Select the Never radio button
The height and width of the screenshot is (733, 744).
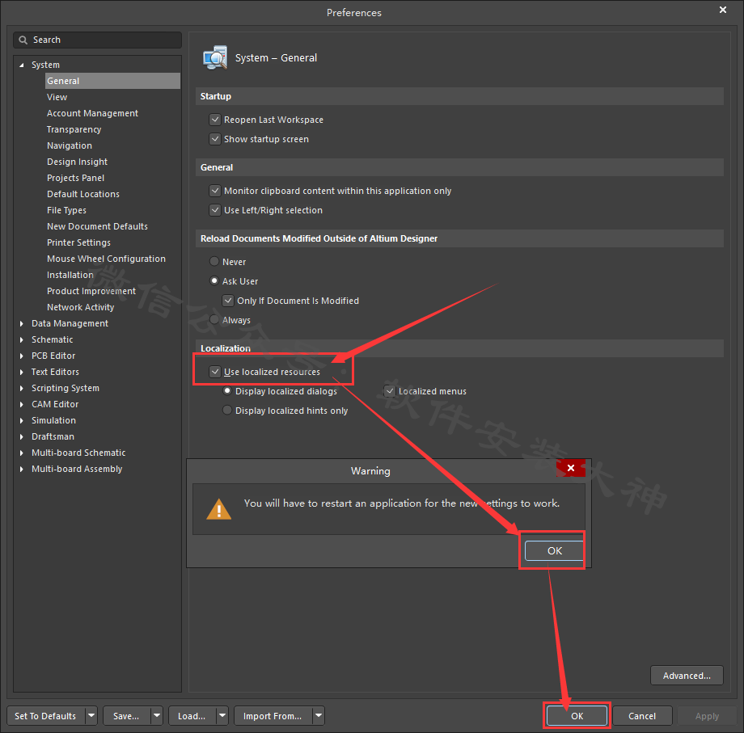tap(214, 261)
